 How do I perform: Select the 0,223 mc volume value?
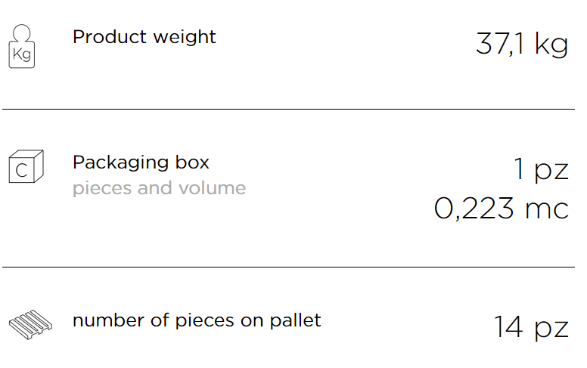(502, 209)
